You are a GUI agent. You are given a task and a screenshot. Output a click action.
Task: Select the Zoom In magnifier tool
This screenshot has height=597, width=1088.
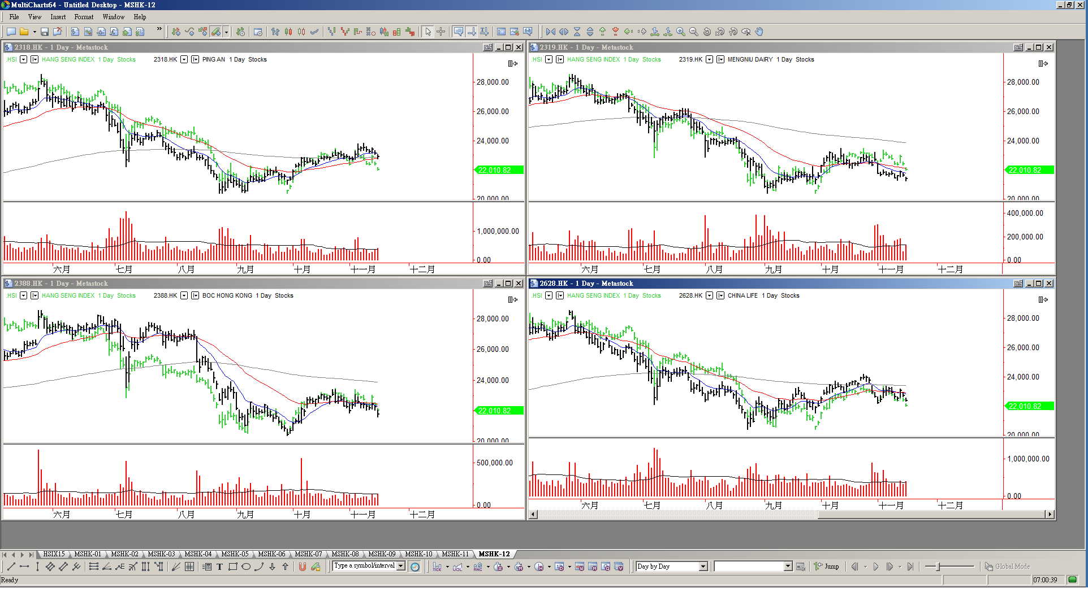click(681, 32)
